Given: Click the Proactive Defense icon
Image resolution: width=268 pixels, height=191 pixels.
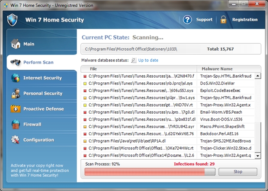Looking at the screenshot, I should coord(16,109).
